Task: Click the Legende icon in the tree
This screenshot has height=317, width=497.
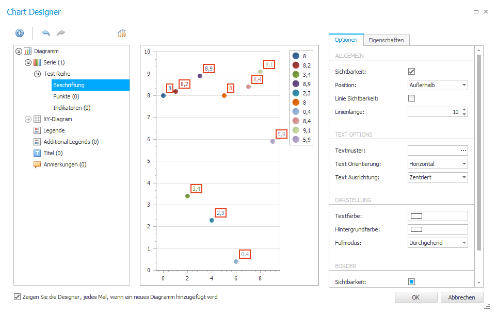Action: coord(37,130)
